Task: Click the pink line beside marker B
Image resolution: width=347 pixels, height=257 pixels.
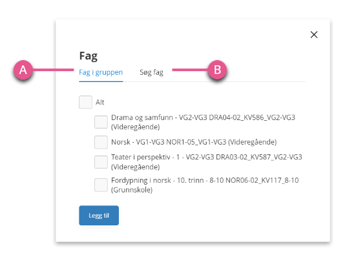Action: pos(190,70)
